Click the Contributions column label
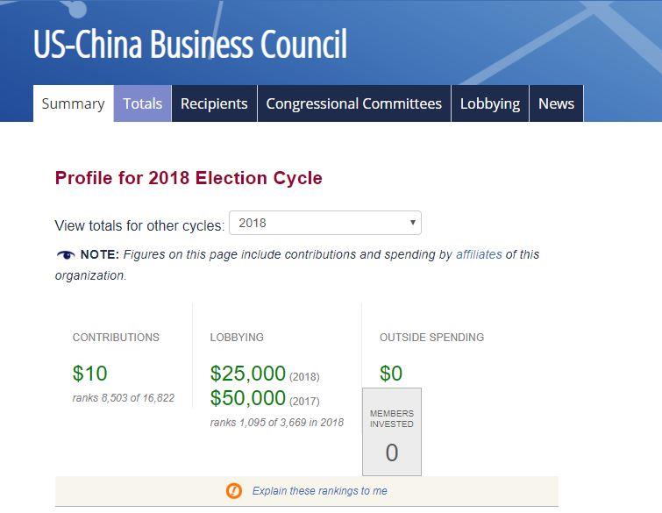 coord(116,337)
